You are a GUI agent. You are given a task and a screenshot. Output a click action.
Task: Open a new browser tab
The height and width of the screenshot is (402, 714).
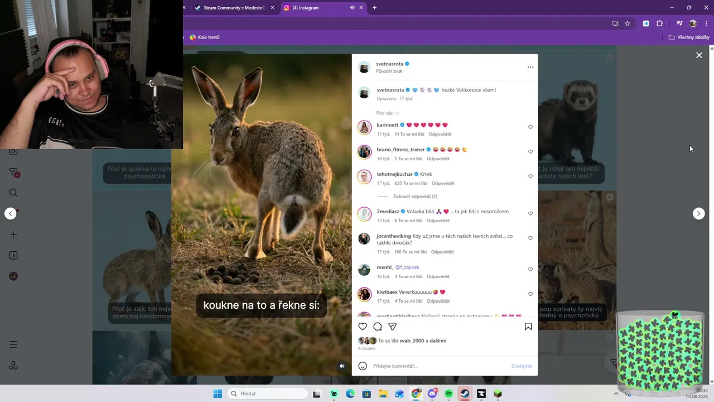coord(374,8)
